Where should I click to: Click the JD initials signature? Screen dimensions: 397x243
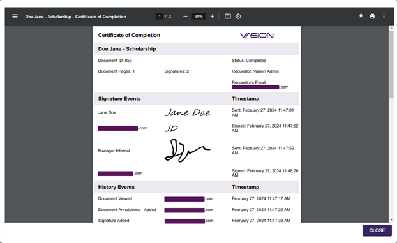[171, 129]
